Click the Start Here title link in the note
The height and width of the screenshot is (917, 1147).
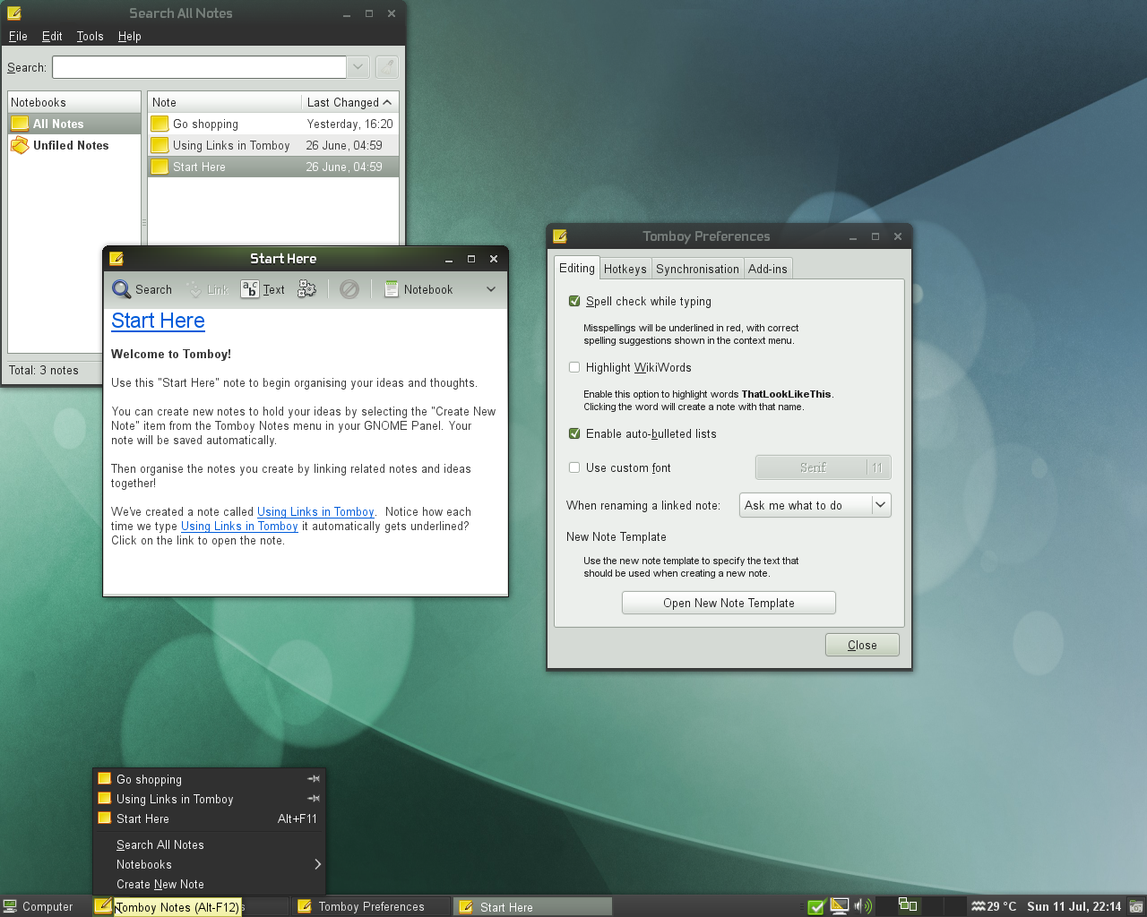(158, 321)
